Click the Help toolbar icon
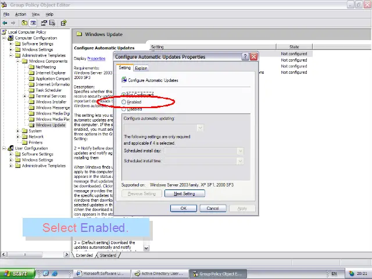Screen dimensions: 372x279 point(63,23)
